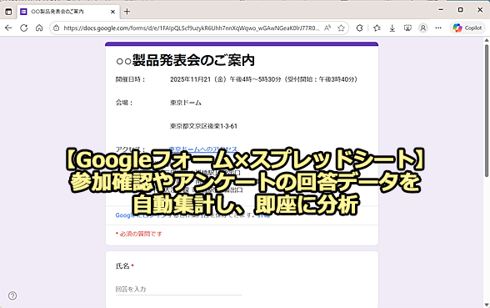View site information lock icon
Viewport: 490px width, 308px height.
click(x=57, y=28)
